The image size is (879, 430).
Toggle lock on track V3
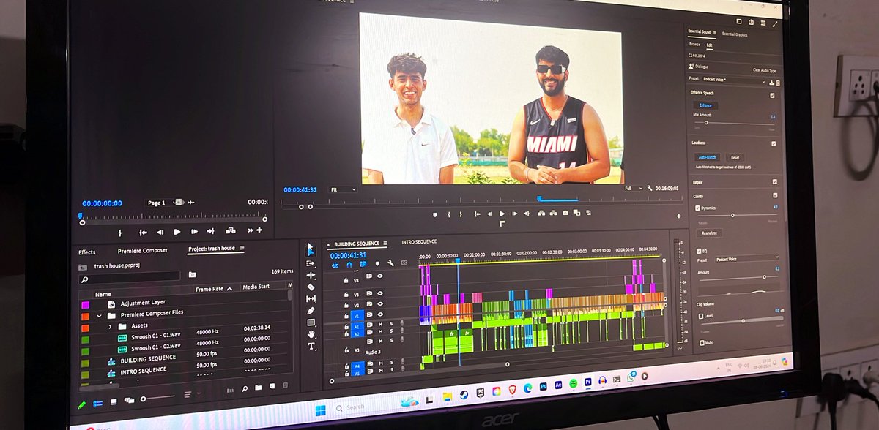[346, 294]
